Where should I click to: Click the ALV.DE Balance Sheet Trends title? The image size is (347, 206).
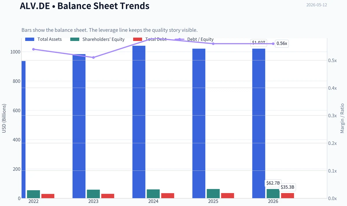click(x=84, y=5)
